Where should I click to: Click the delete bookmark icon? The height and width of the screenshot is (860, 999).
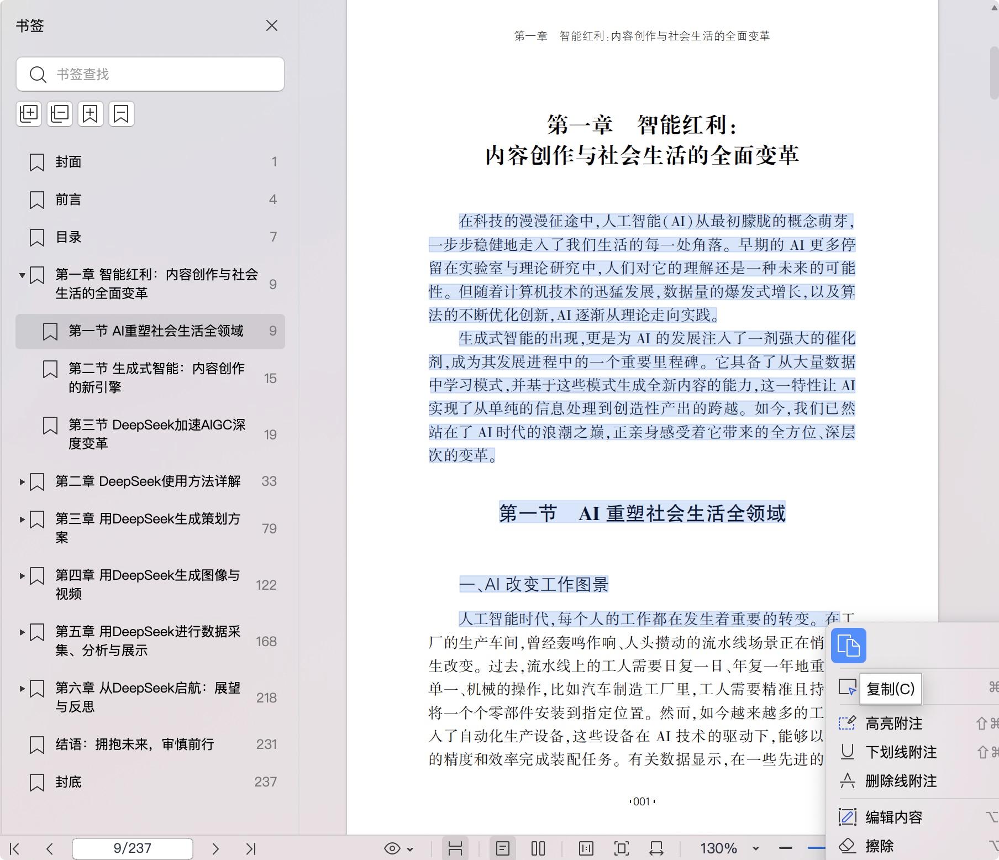(x=122, y=114)
